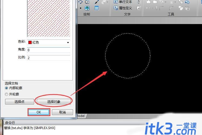
Task: Select the line tool with blue endpoints
Action: (x=97, y=2)
